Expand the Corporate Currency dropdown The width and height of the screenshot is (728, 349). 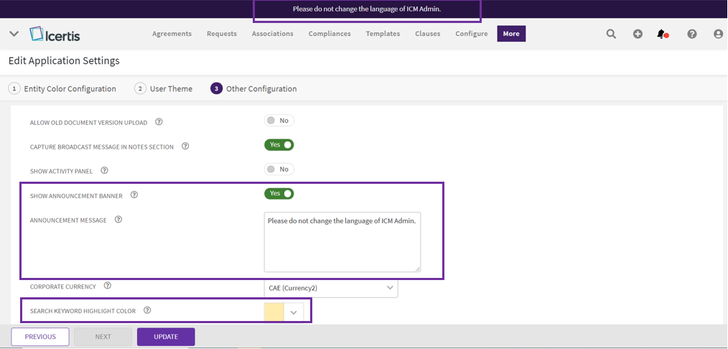click(x=390, y=288)
